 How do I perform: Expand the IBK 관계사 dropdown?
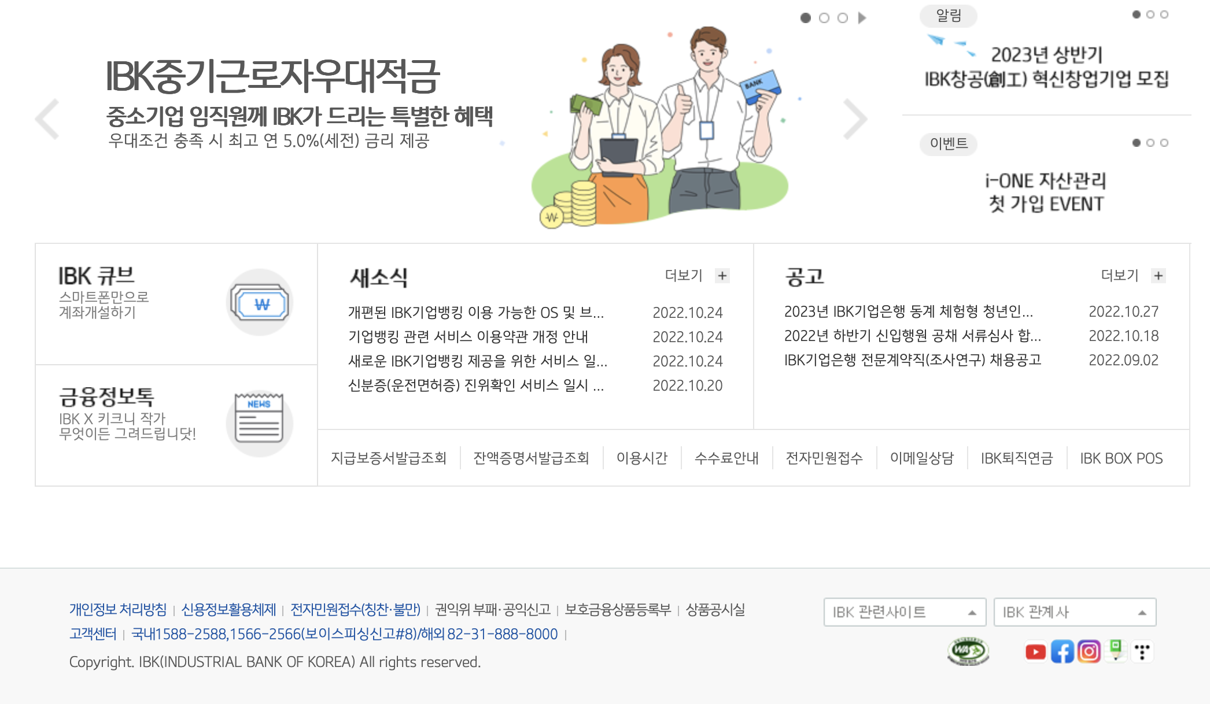1075,612
